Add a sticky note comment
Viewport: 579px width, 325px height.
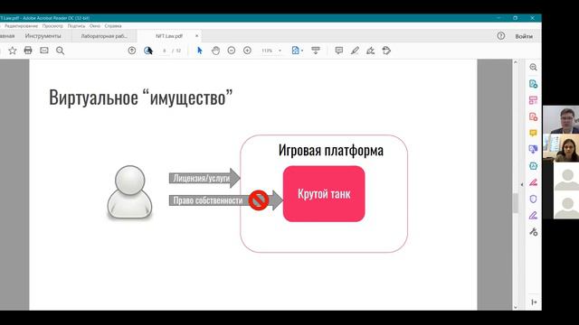click(x=339, y=51)
